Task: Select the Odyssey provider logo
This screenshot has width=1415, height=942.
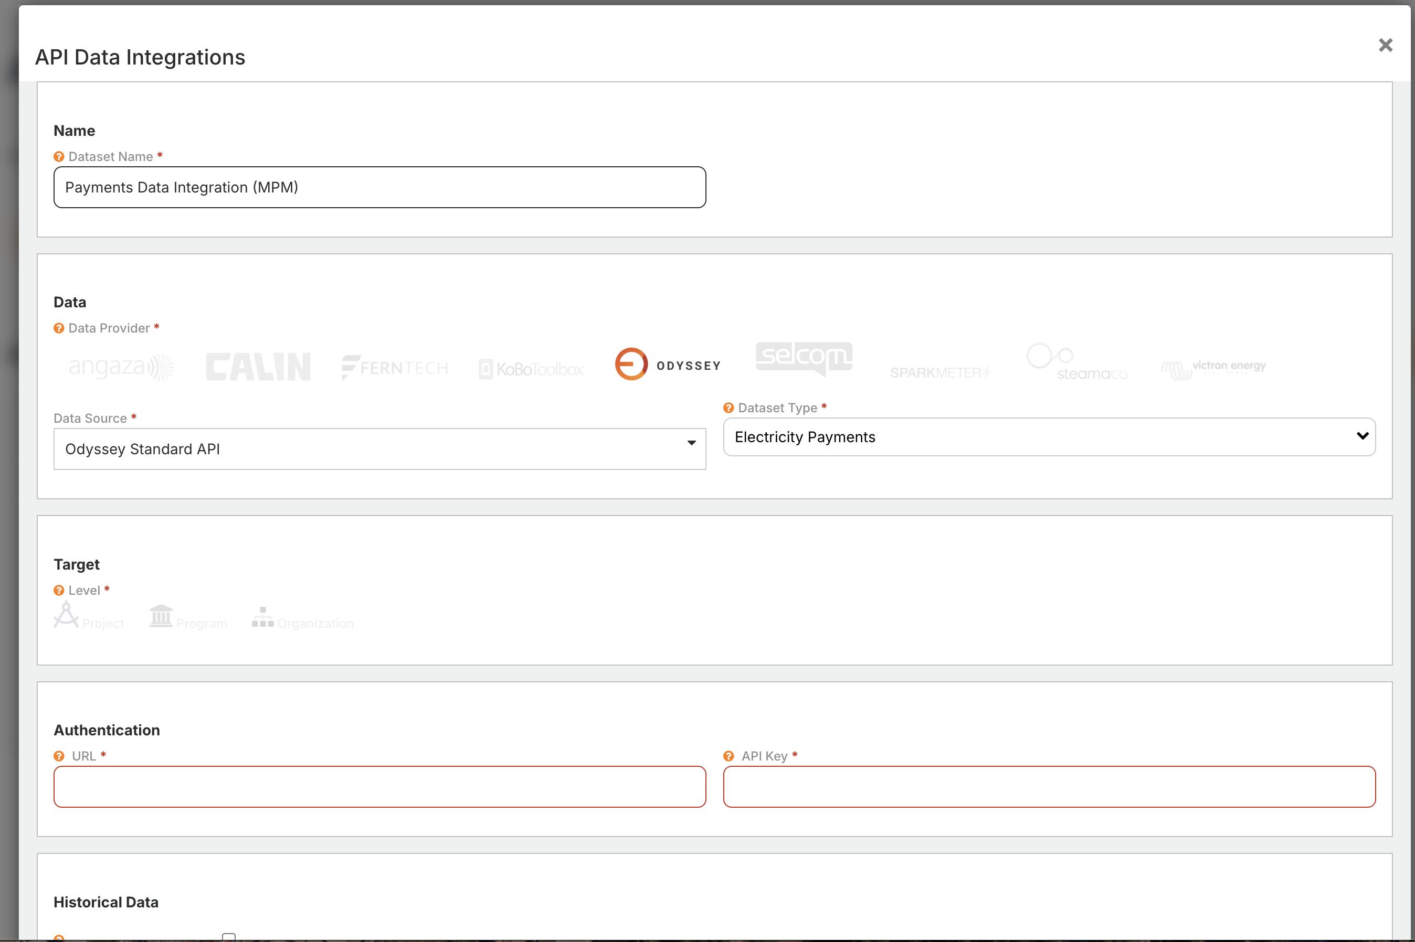Action: [x=667, y=363]
